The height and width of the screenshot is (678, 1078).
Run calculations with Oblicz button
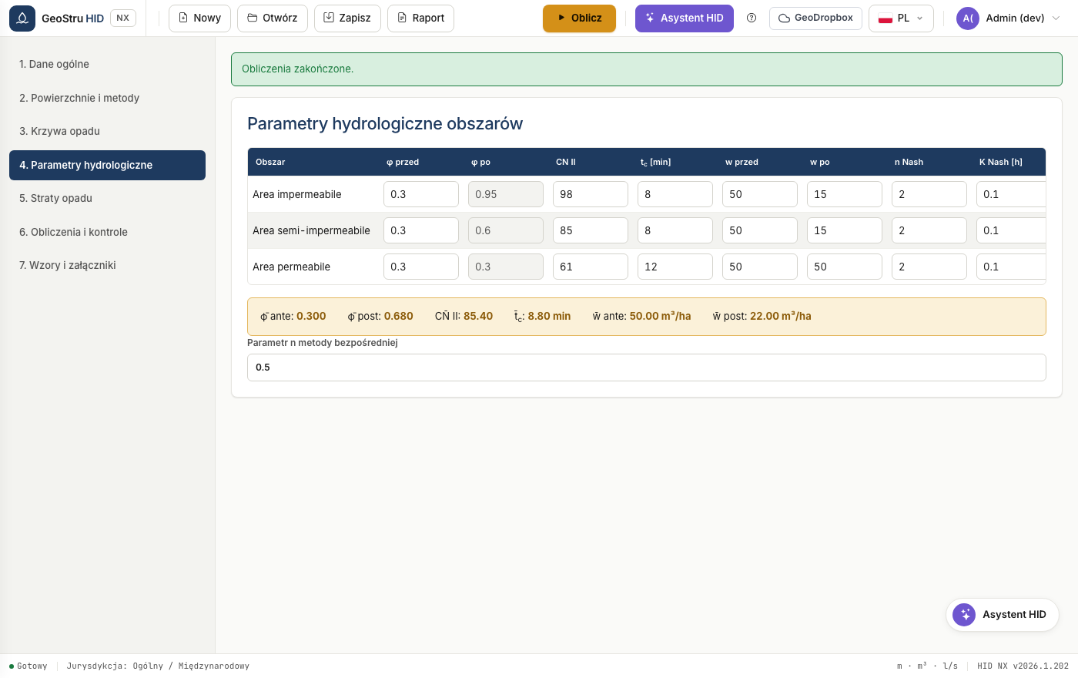coord(579,18)
